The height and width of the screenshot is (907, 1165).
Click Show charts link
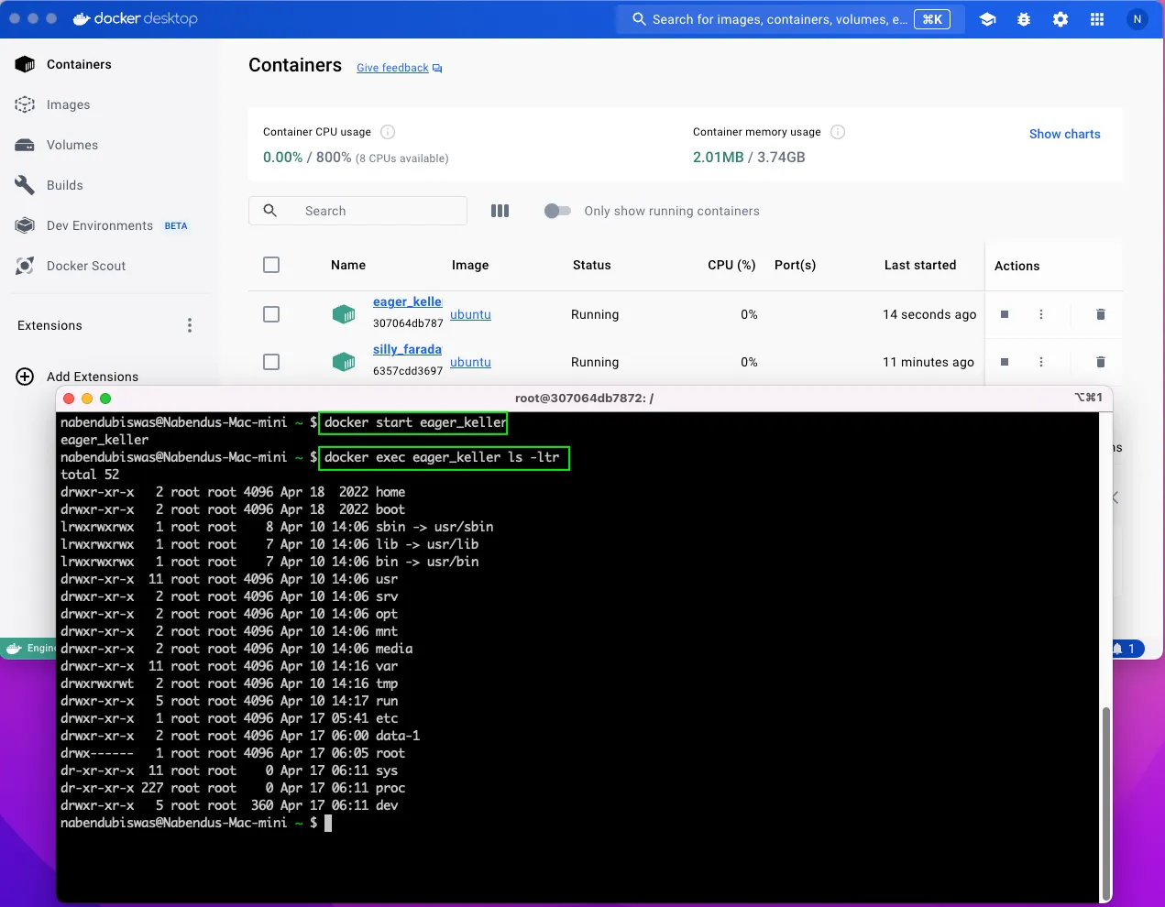pyautogui.click(x=1065, y=134)
